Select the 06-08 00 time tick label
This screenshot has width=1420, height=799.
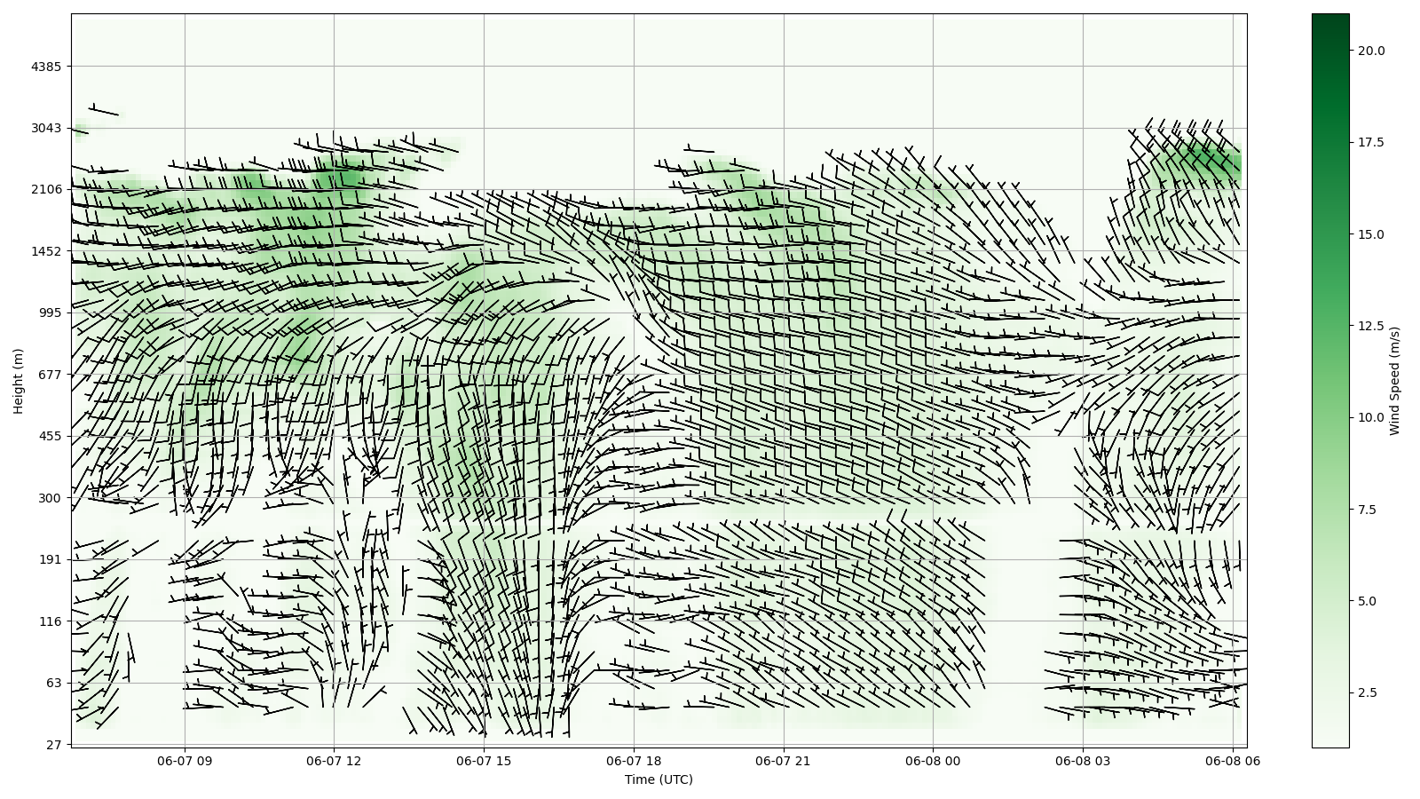933,761
